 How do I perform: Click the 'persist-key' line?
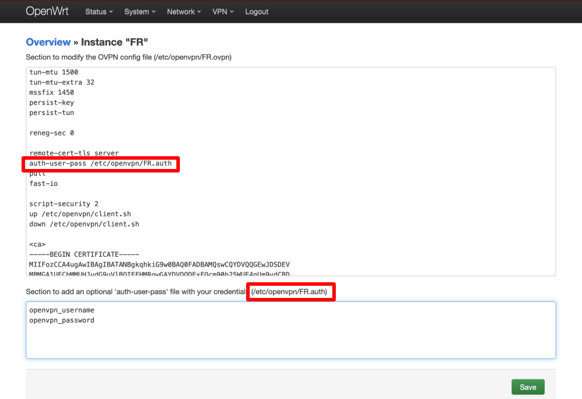(x=52, y=103)
